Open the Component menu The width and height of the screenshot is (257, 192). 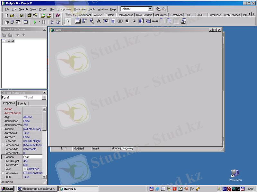[x=64, y=9]
